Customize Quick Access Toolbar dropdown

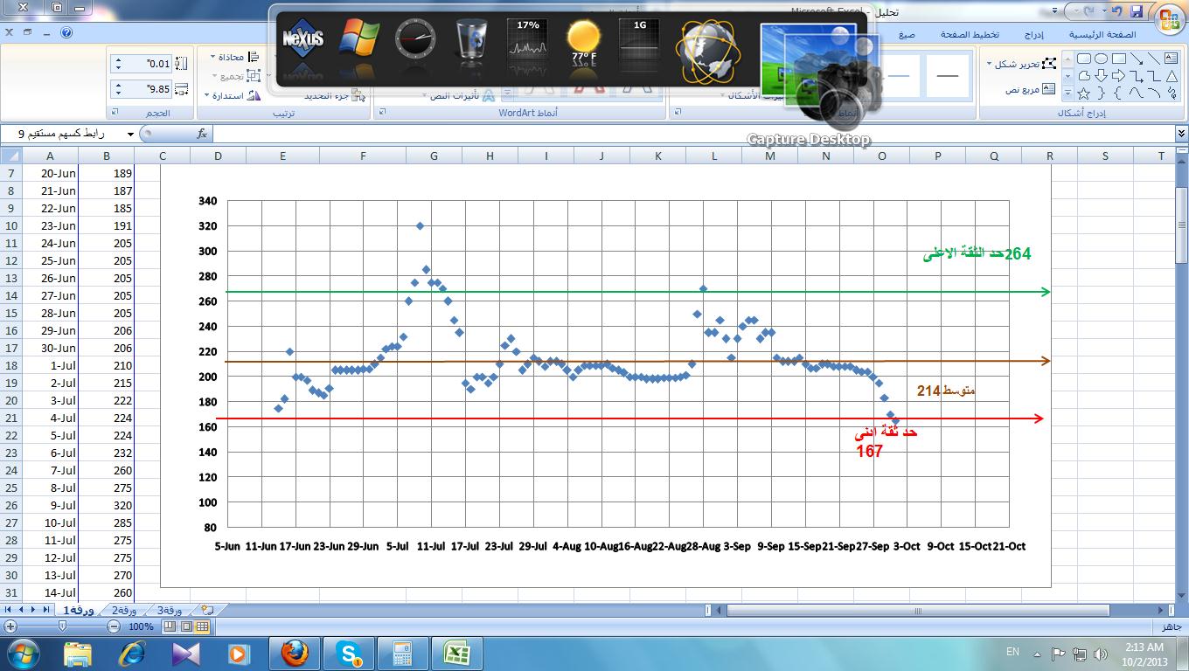tap(1054, 10)
